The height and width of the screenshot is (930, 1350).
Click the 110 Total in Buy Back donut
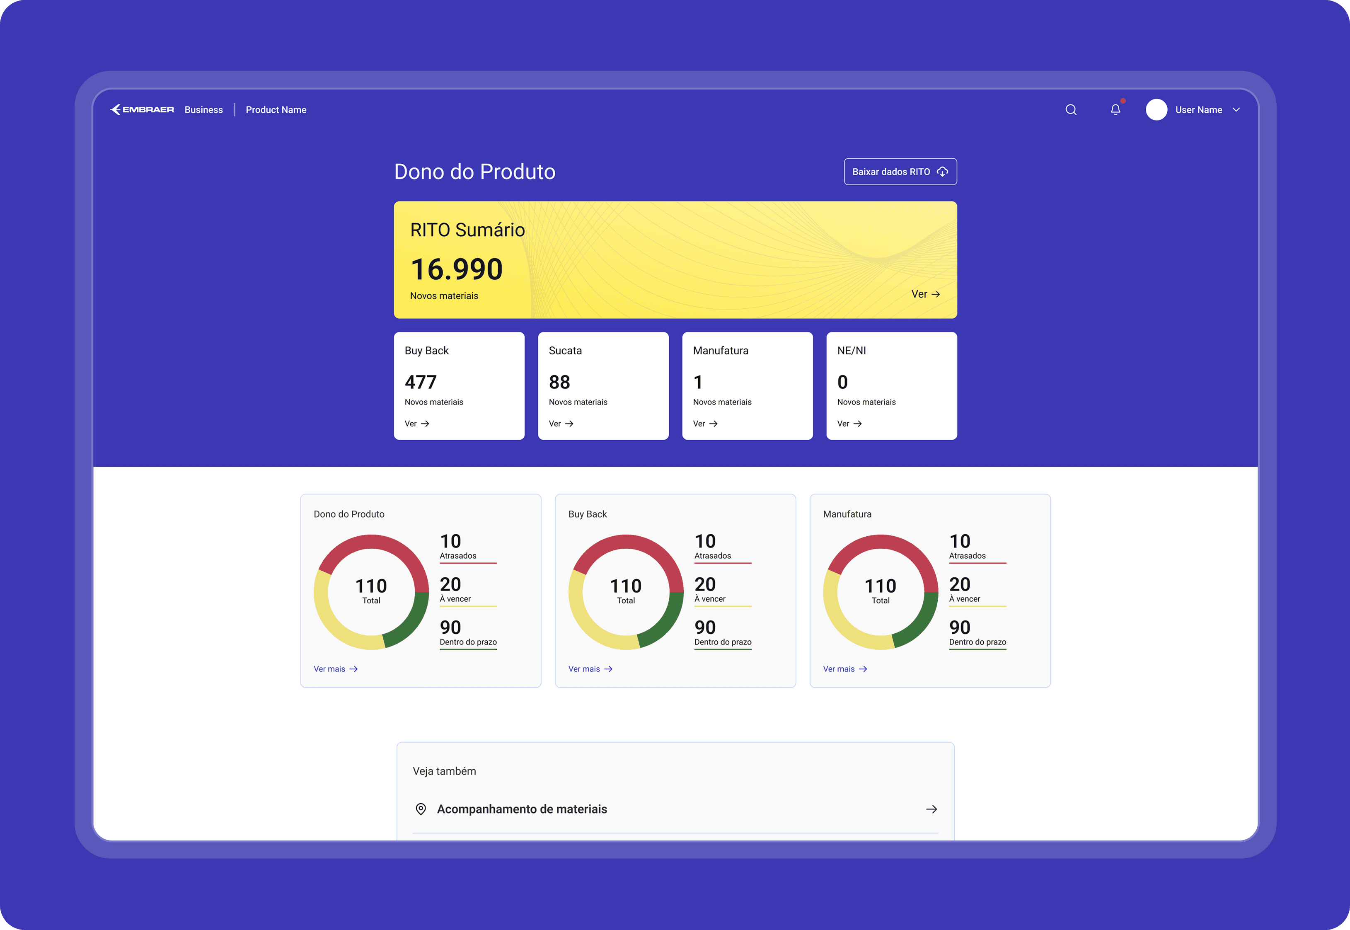(625, 590)
